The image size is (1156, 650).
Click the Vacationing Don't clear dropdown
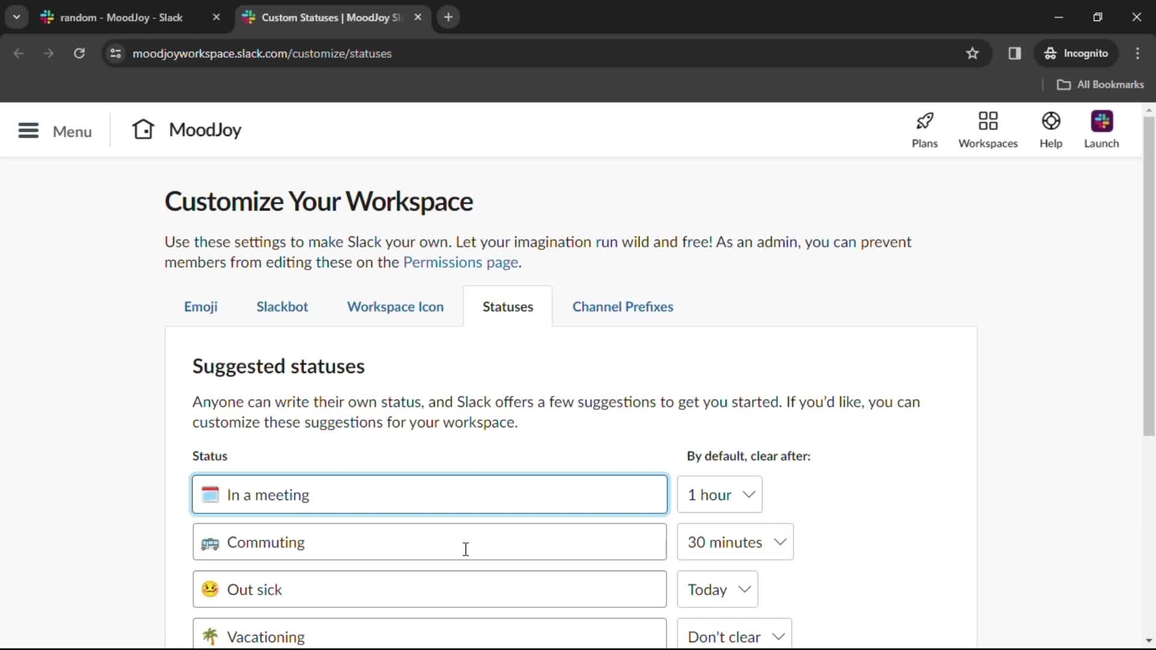[x=735, y=636]
